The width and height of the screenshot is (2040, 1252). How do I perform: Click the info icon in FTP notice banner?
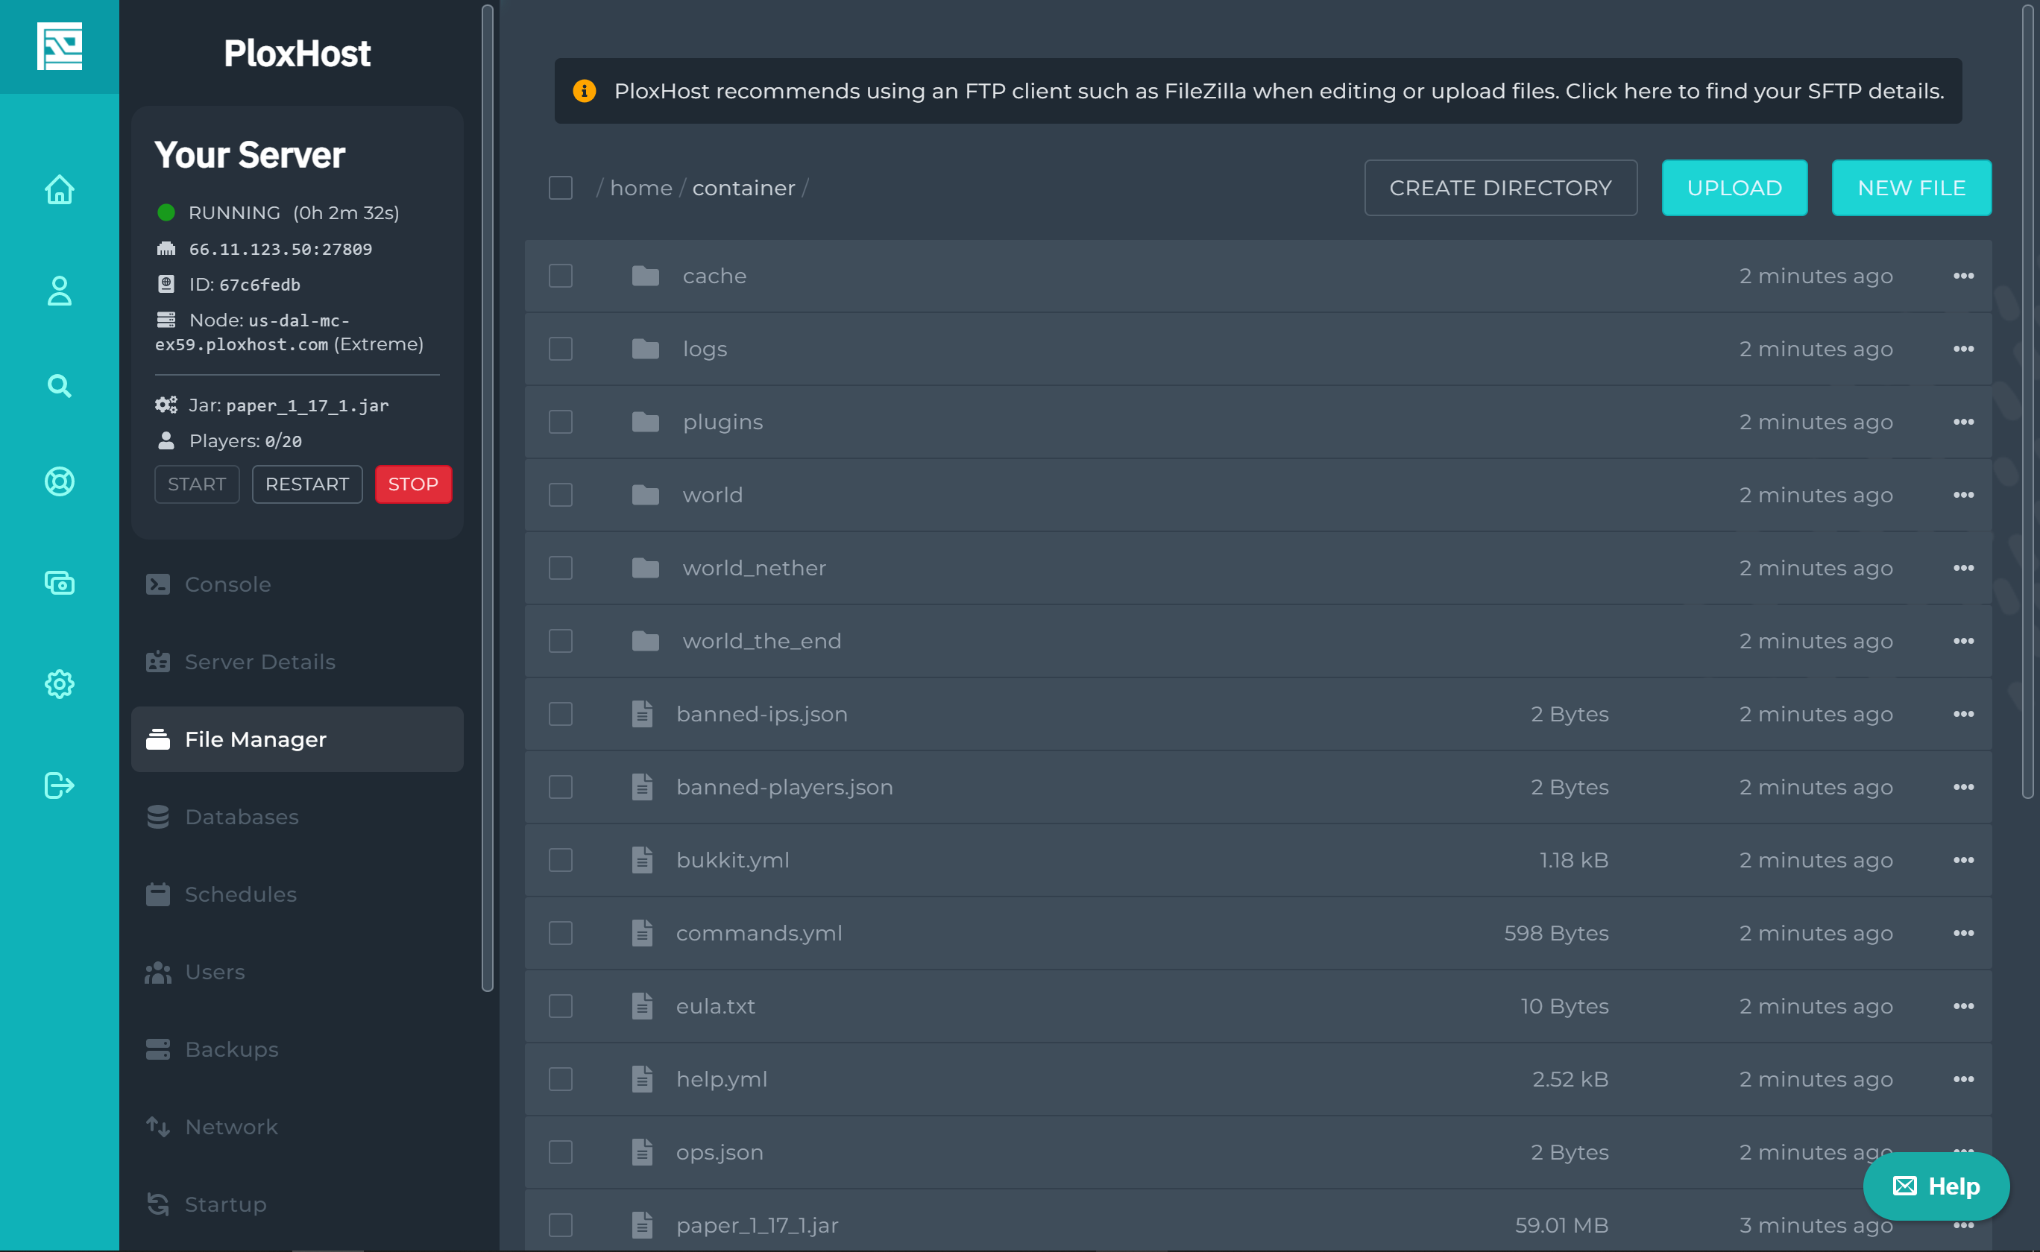pyautogui.click(x=584, y=90)
